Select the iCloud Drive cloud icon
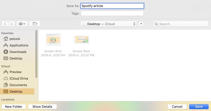The width and height of the screenshot is (211, 111). (6, 78)
